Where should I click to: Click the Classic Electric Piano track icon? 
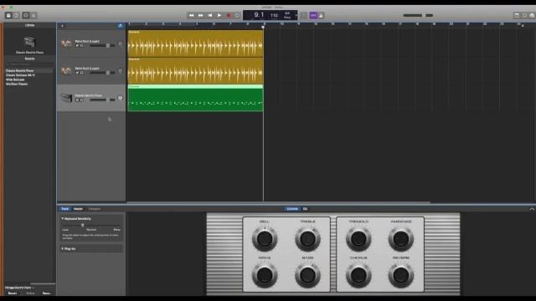66,98
